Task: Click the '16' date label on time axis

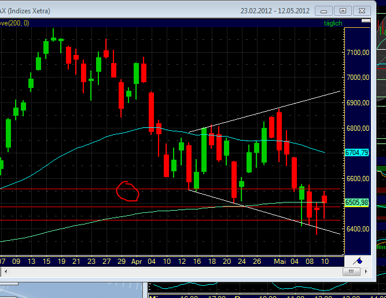Action: (197, 261)
